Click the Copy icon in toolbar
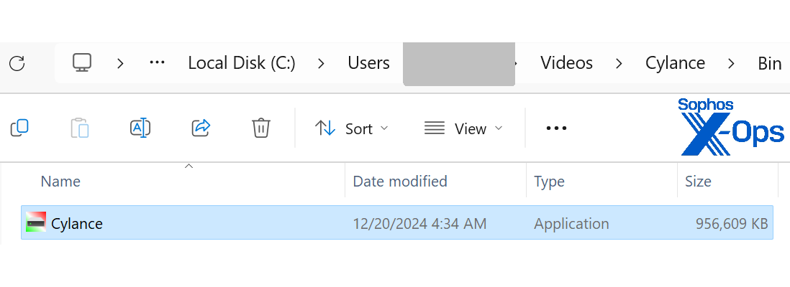This screenshot has width=790, height=287. tap(19, 128)
